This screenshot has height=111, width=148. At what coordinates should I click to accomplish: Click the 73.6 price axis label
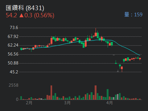pos(14,28)
